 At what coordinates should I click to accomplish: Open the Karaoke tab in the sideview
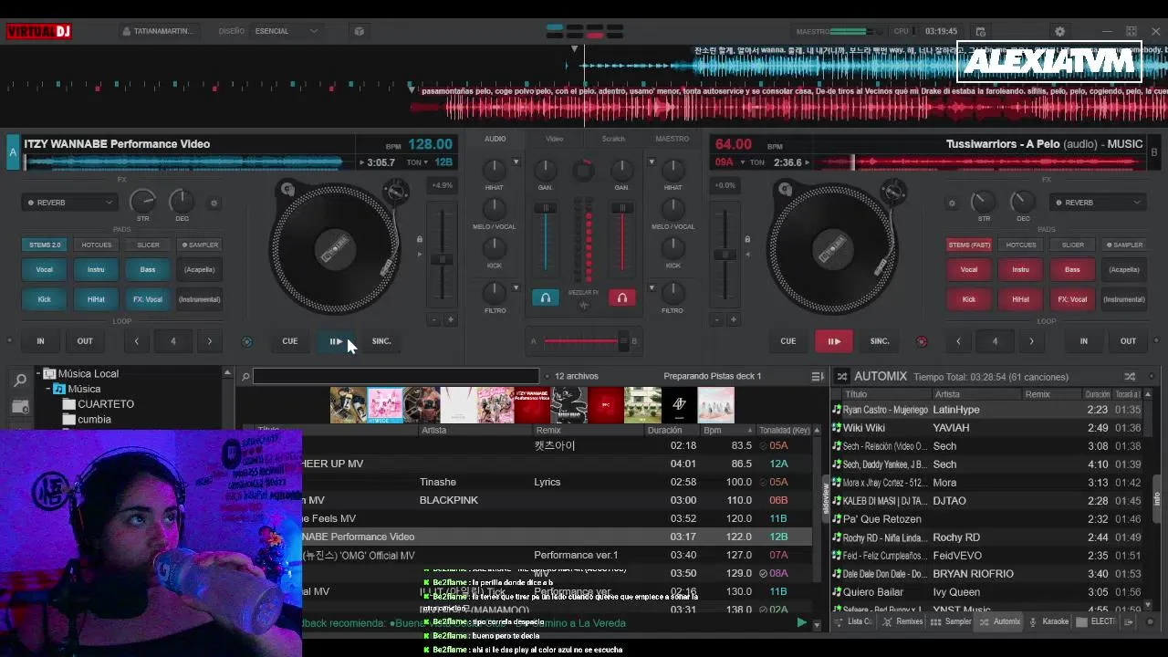click(x=1048, y=622)
